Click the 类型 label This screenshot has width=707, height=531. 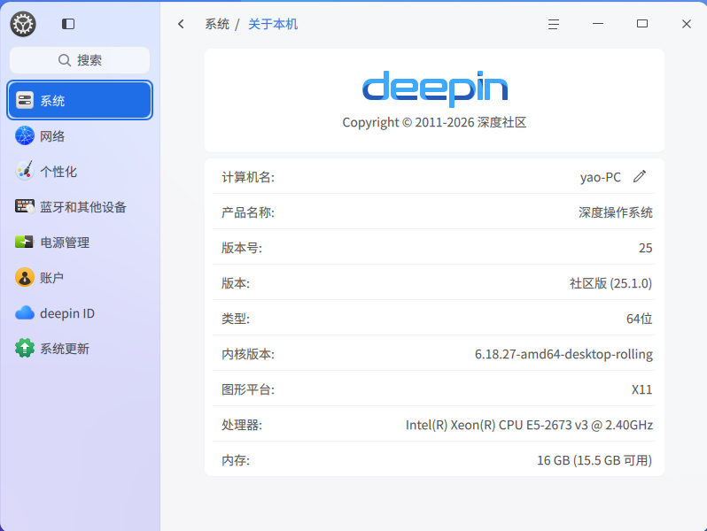pyautogui.click(x=236, y=319)
